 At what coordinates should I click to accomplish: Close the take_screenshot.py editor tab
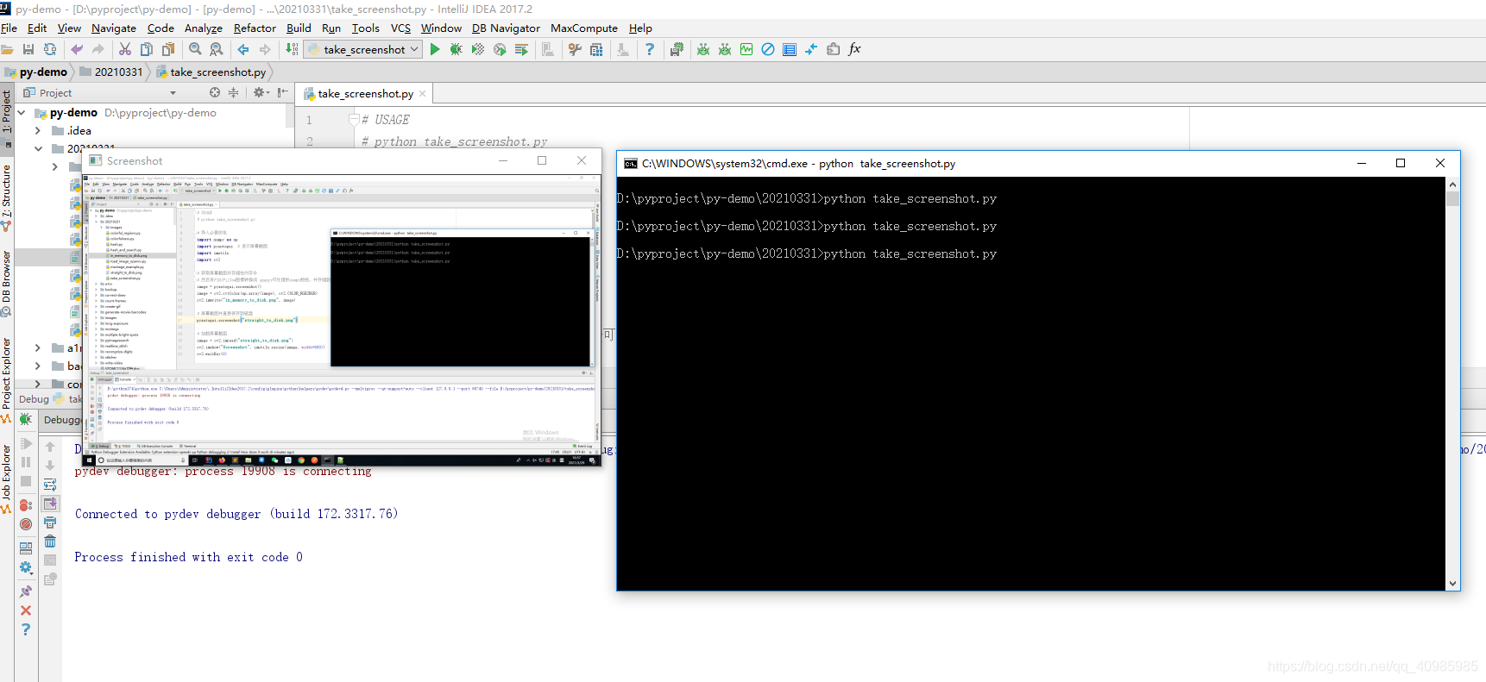pyautogui.click(x=422, y=94)
